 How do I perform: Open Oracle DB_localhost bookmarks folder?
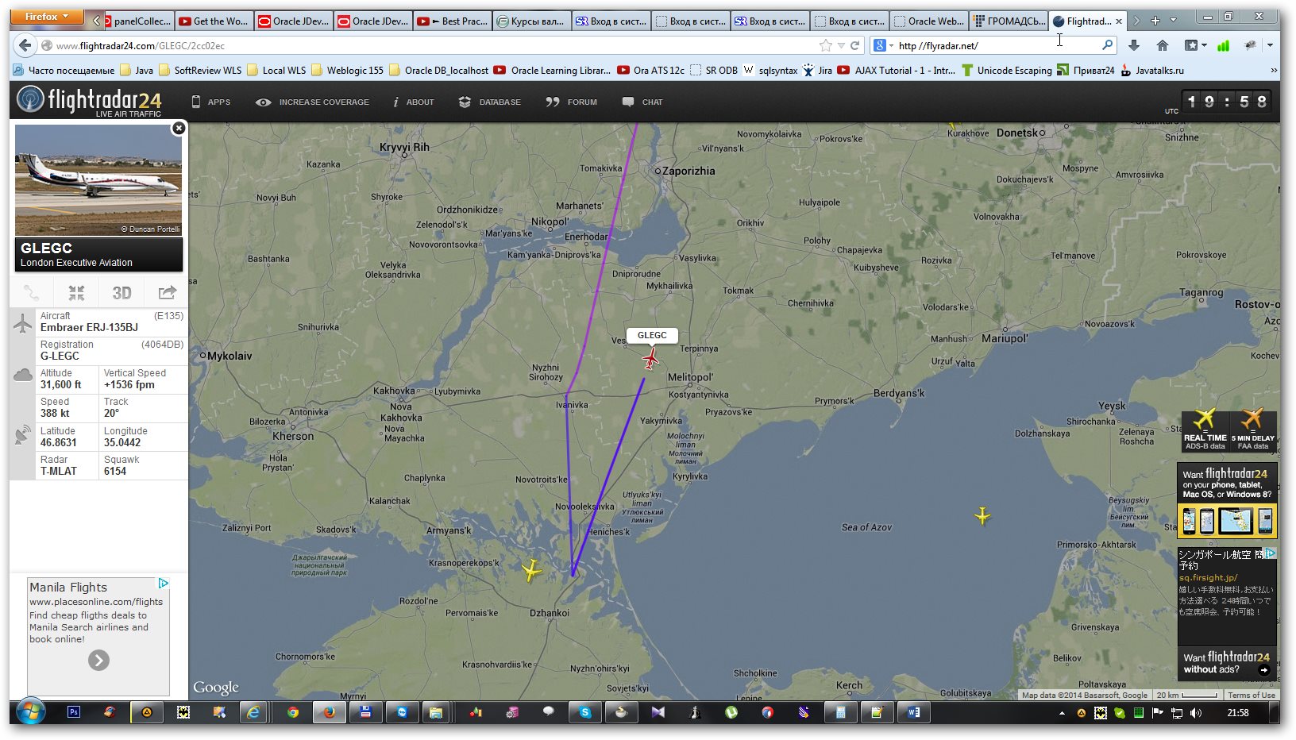(x=438, y=70)
